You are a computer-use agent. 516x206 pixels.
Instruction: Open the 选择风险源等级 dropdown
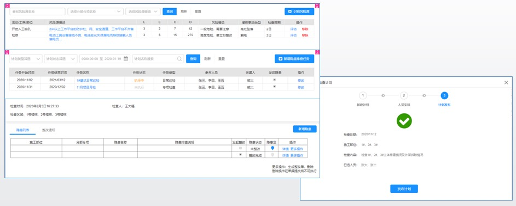click(143, 11)
